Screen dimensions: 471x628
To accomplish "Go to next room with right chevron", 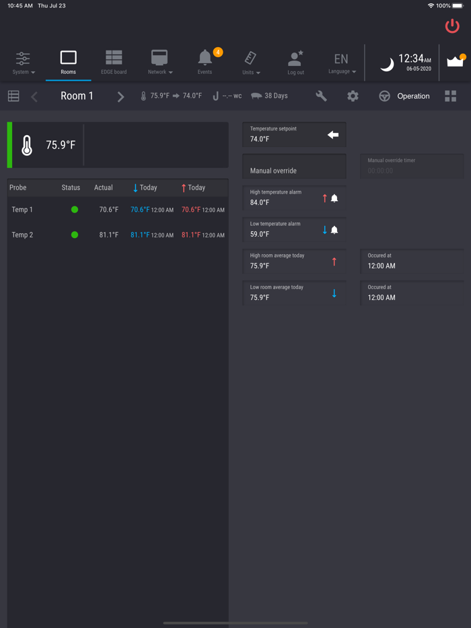I will click(x=120, y=97).
